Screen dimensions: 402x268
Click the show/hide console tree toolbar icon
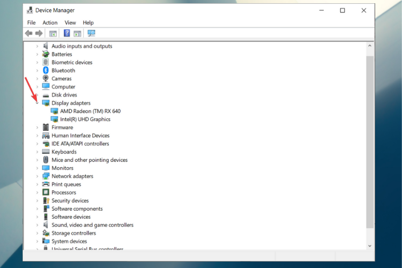click(x=53, y=33)
